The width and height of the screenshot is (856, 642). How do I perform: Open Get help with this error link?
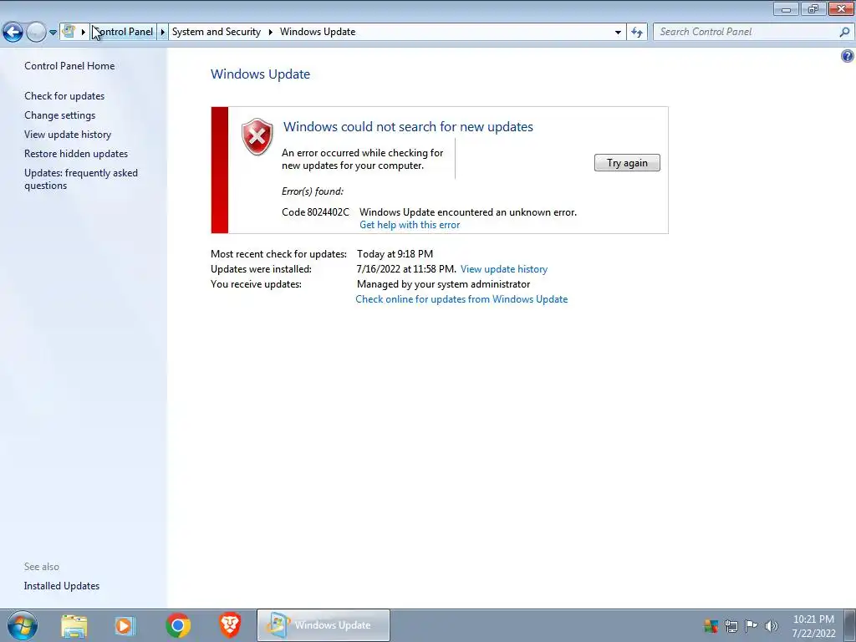pos(410,225)
